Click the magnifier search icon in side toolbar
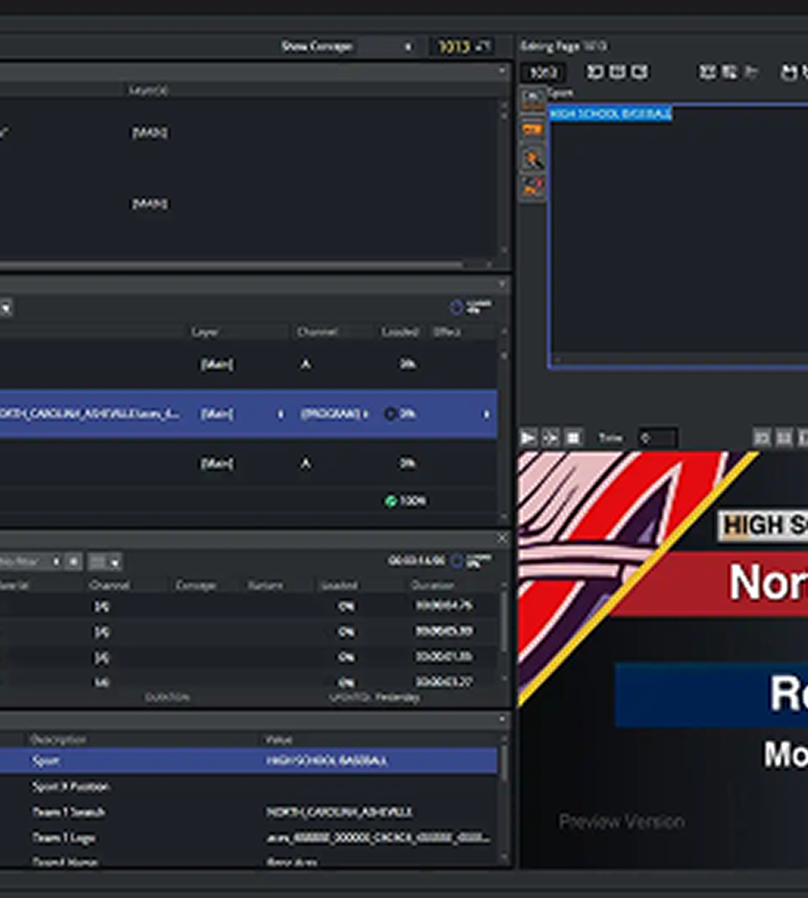808x898 pixels. click(x=533, y=160)
